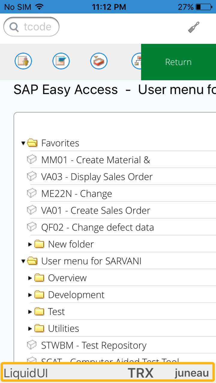Image resolution: width=216 pixels, height=383 pixels.
Task: Open VA01 - Create Sales Order
Action: pyautogui.click(x=95, y=211)
